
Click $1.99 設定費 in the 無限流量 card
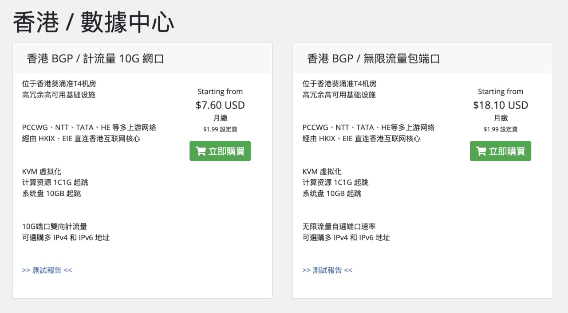[501, 129]
